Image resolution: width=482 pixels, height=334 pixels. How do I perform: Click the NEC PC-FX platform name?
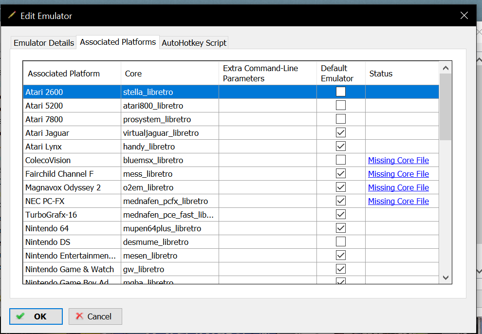[45, 201]
